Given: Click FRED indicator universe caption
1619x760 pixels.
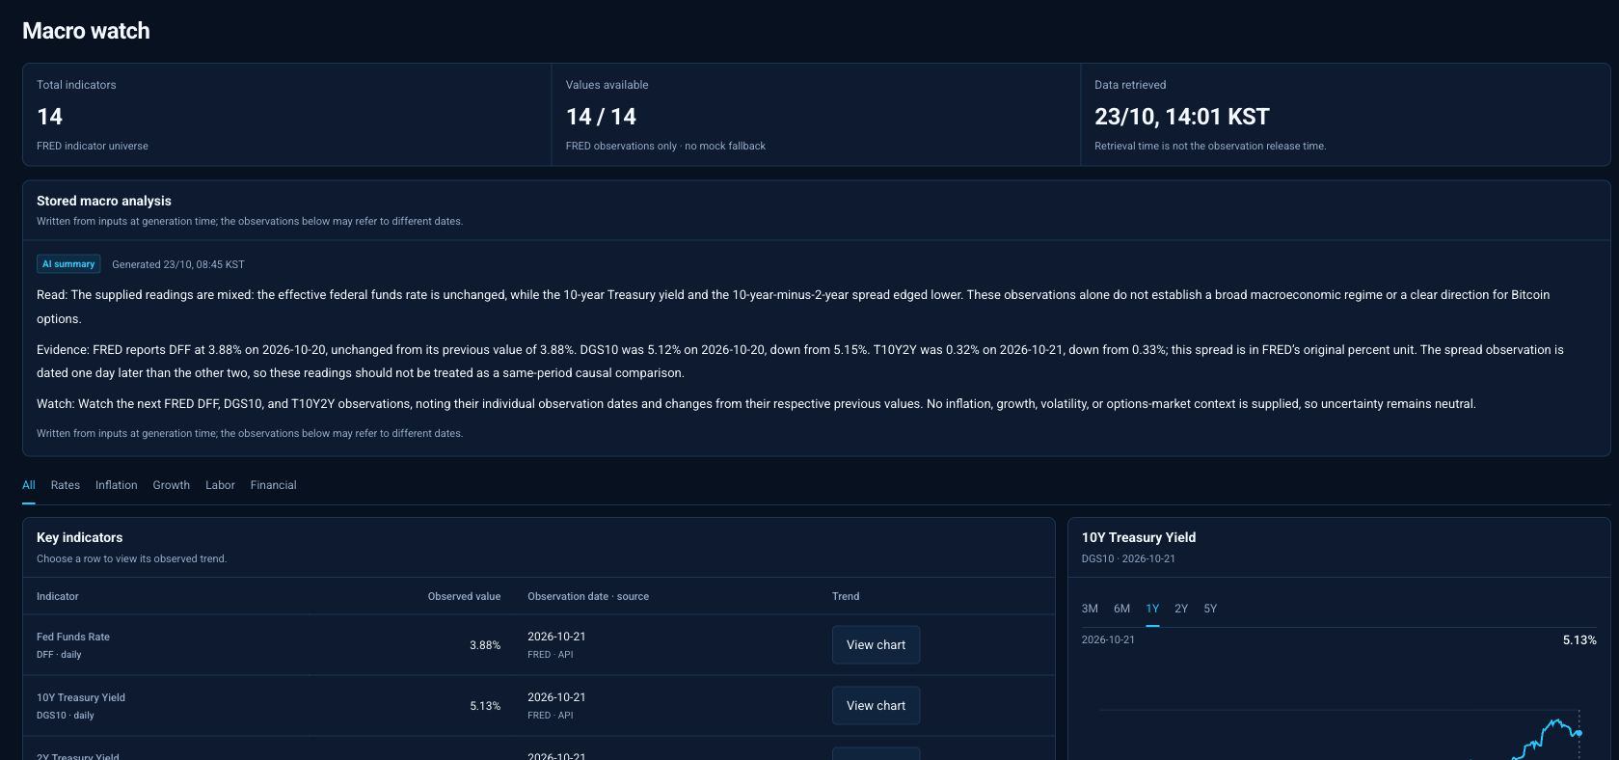Looking at the screenshot, I should (93, 146).
